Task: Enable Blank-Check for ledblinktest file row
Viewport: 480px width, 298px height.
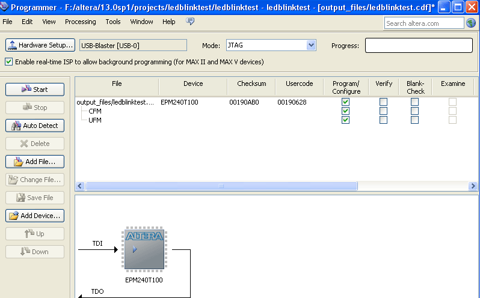Action: tap(414, 102)
